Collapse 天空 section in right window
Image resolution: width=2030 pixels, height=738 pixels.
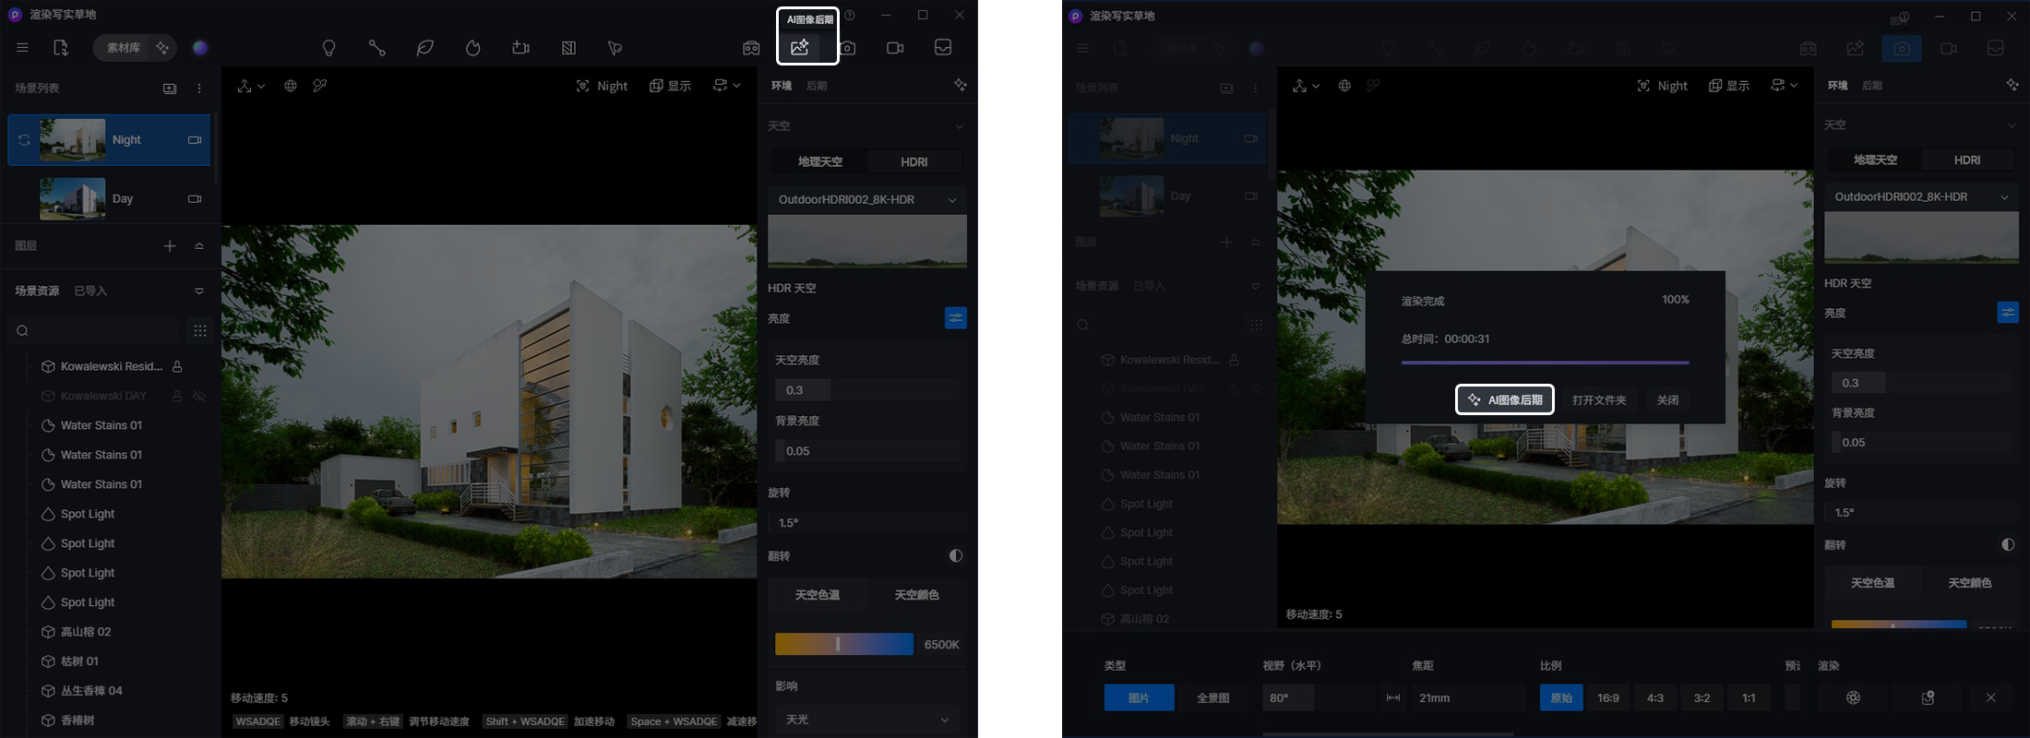click(x=2011, y=125)
